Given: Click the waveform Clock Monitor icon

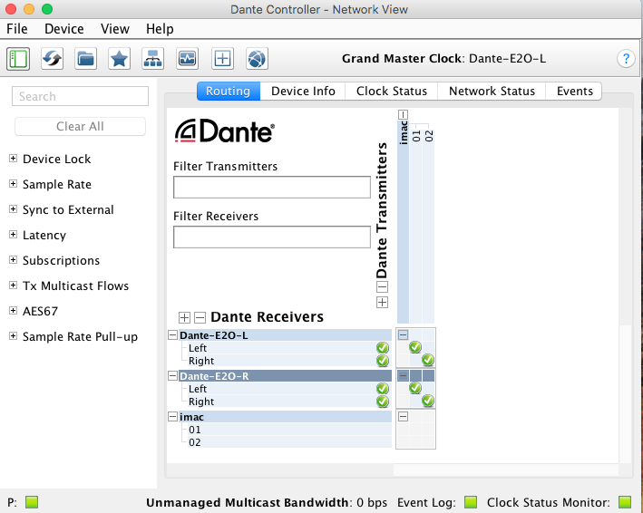Looking at the screenshot, I should pyautogui.click(x=188, y=59).
